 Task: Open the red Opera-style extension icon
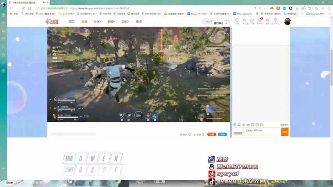point(291,8)
